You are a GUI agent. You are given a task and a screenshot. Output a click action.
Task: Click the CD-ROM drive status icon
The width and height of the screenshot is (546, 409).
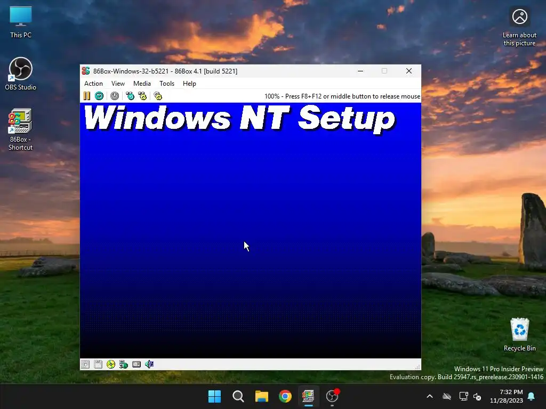[111, 364]
